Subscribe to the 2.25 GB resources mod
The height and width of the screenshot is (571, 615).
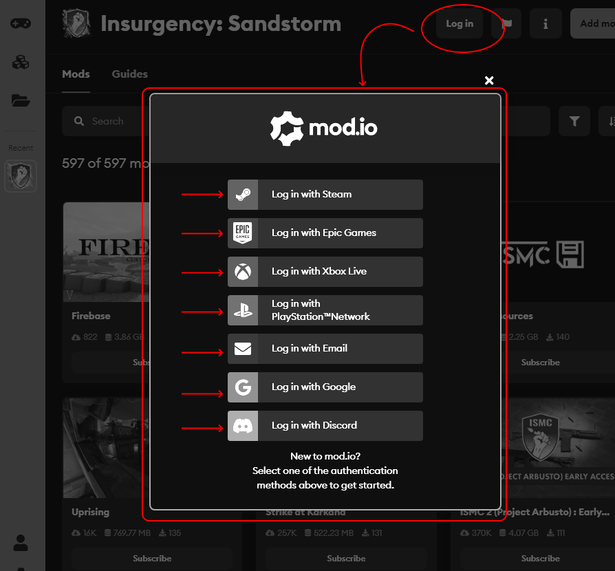[541, 363]
